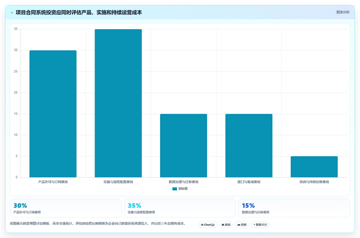Select the 表格 chip
The height and width of the screenshot is (238, 360).
(x=226, y=225)
